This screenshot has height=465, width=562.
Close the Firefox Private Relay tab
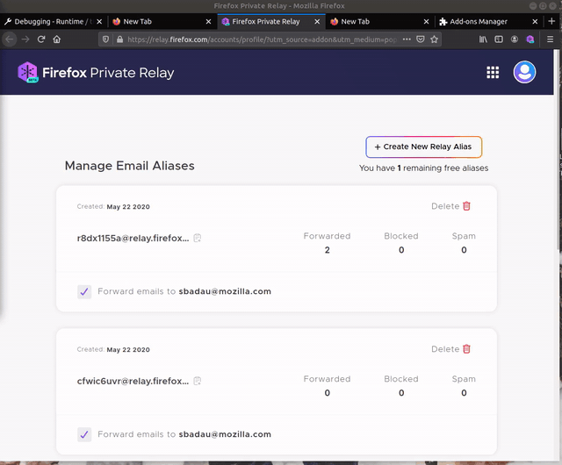[317, 21]
